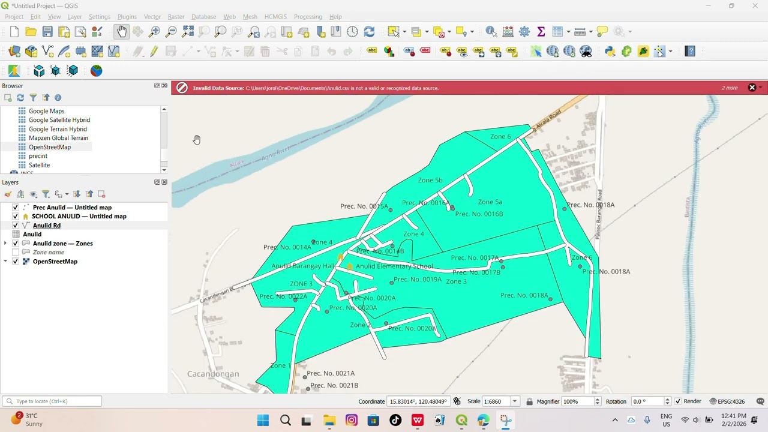Open the Scale dropdown

click(x=515, y=401)
